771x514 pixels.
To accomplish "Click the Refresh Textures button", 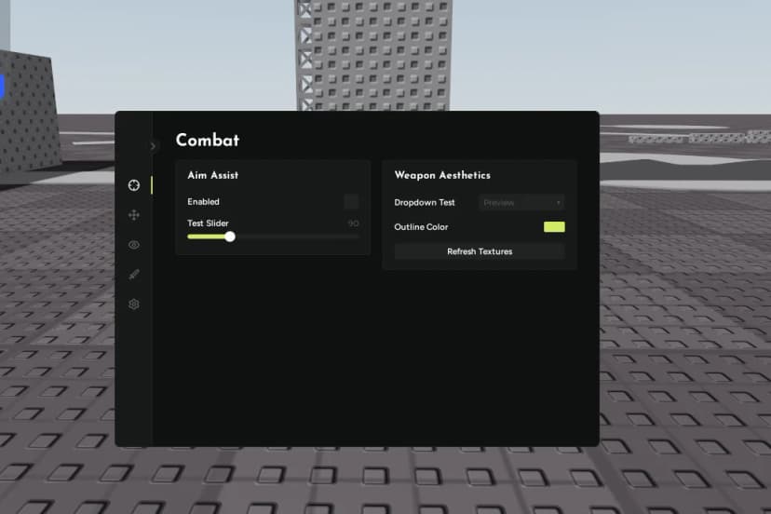I will [x=480, y=251].
